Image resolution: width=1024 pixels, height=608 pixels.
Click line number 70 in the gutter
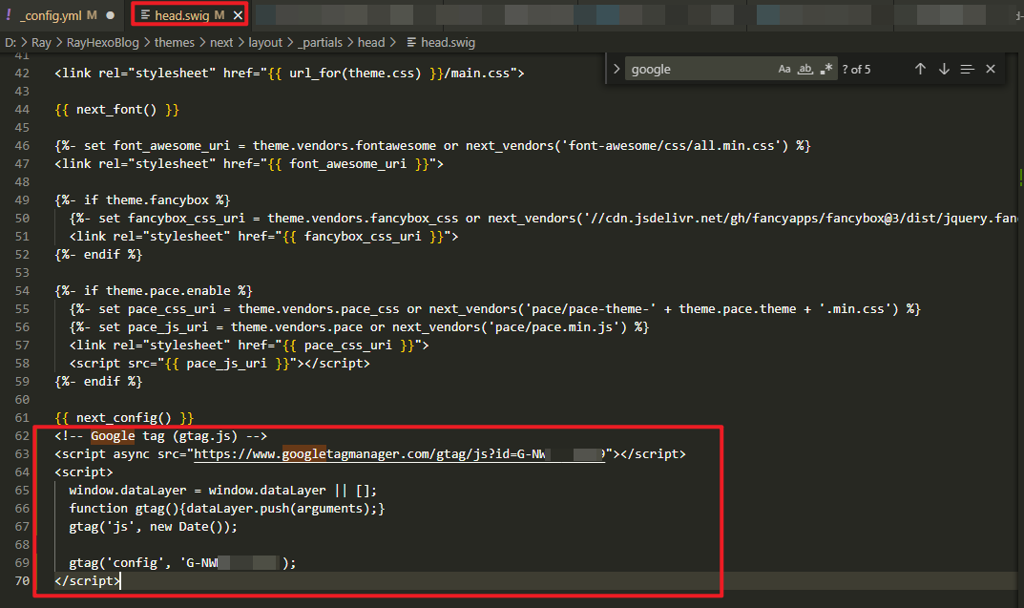[22, 581]
